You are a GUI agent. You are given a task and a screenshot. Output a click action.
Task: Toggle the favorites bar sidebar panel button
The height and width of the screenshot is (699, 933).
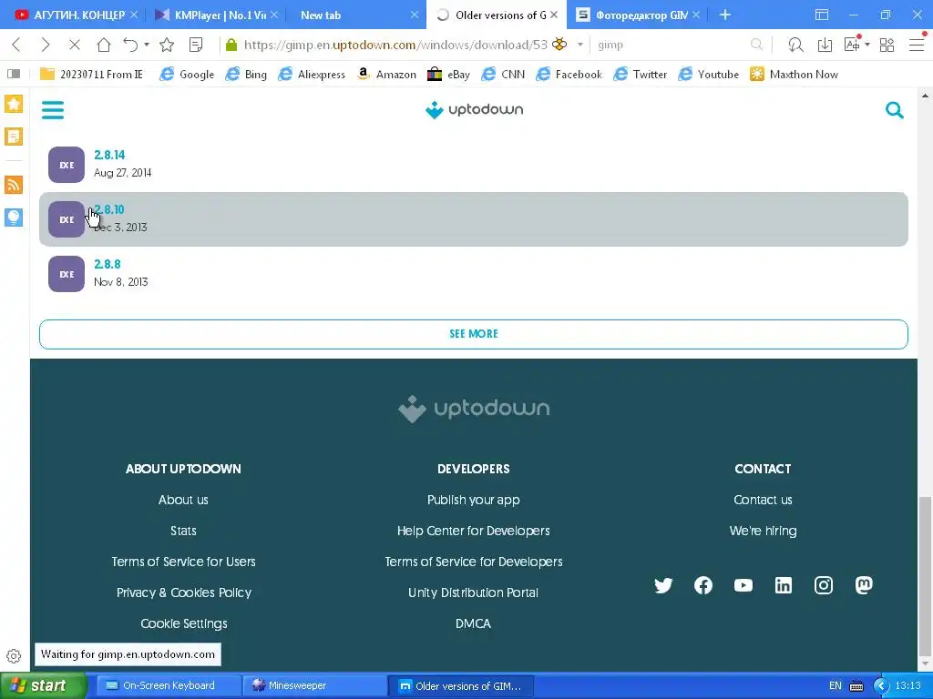coord(14,74)
